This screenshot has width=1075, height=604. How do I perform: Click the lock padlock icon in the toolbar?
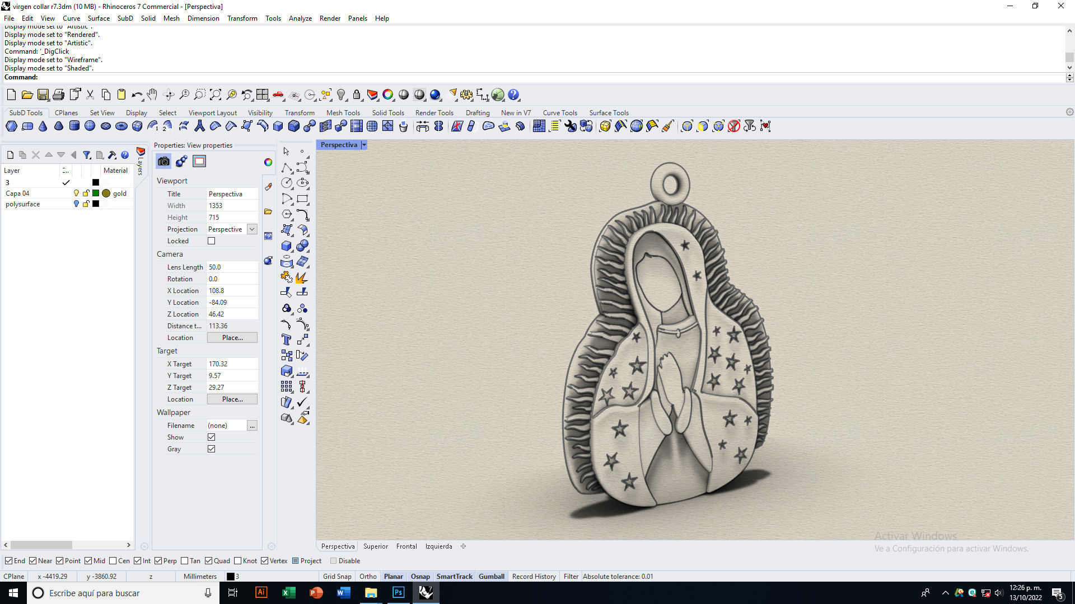(357, 95)
